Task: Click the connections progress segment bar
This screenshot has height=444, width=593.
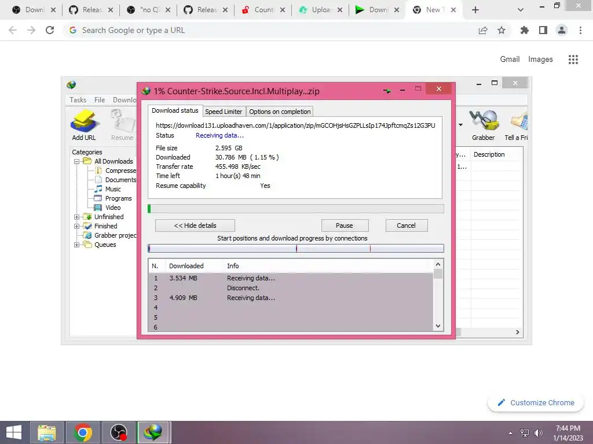Action: 296,248
